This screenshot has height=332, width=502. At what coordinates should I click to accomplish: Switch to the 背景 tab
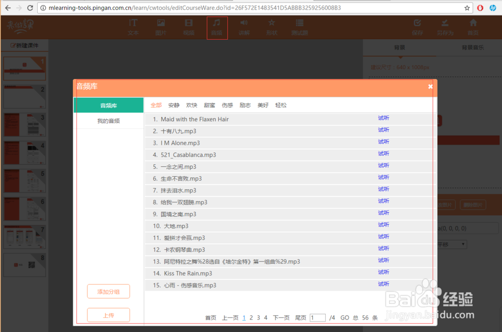[400, 48]
